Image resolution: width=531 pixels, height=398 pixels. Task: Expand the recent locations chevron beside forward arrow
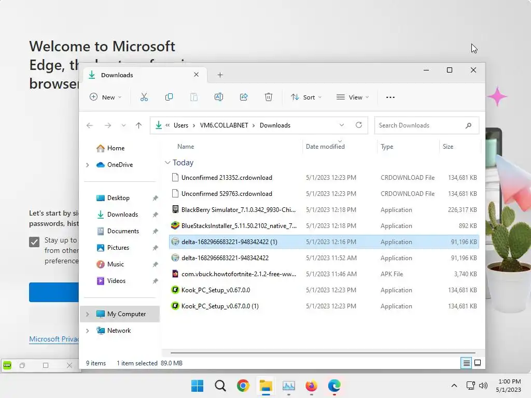click(x=123, y=125)
